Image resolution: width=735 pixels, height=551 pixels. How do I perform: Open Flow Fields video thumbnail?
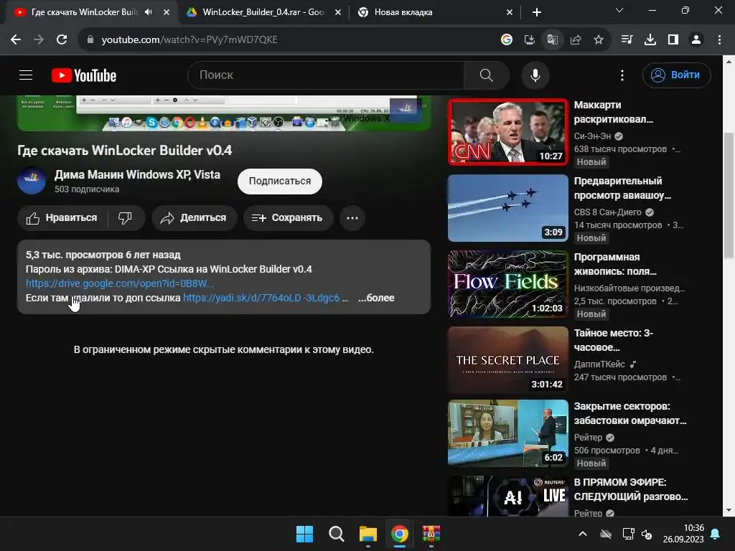pos(507,284)
